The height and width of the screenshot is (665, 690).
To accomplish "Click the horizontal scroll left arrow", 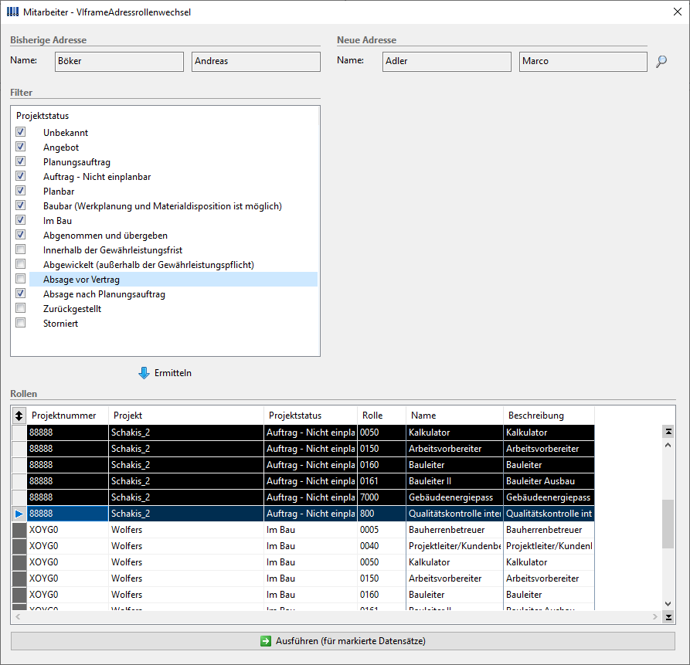I will pos(18,616).
